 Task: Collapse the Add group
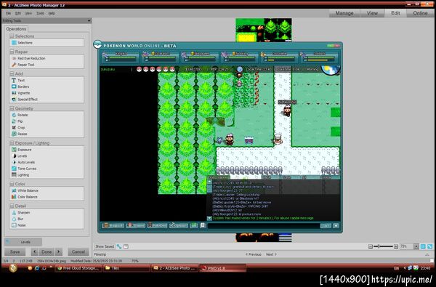pos(12,73)
